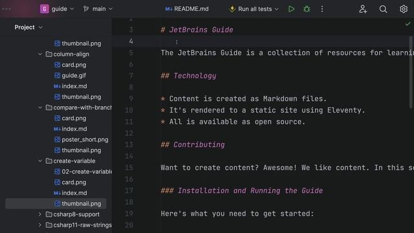Click the Markdown icon of index.md under column-align
The image size is (414, 233).
[x=58, y=86]
